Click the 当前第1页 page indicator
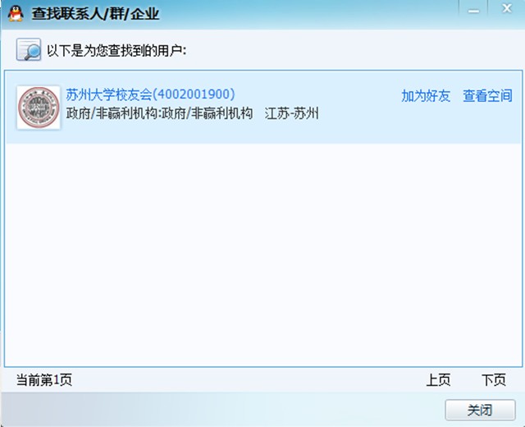The image size is (525, 427). (44, 380)
